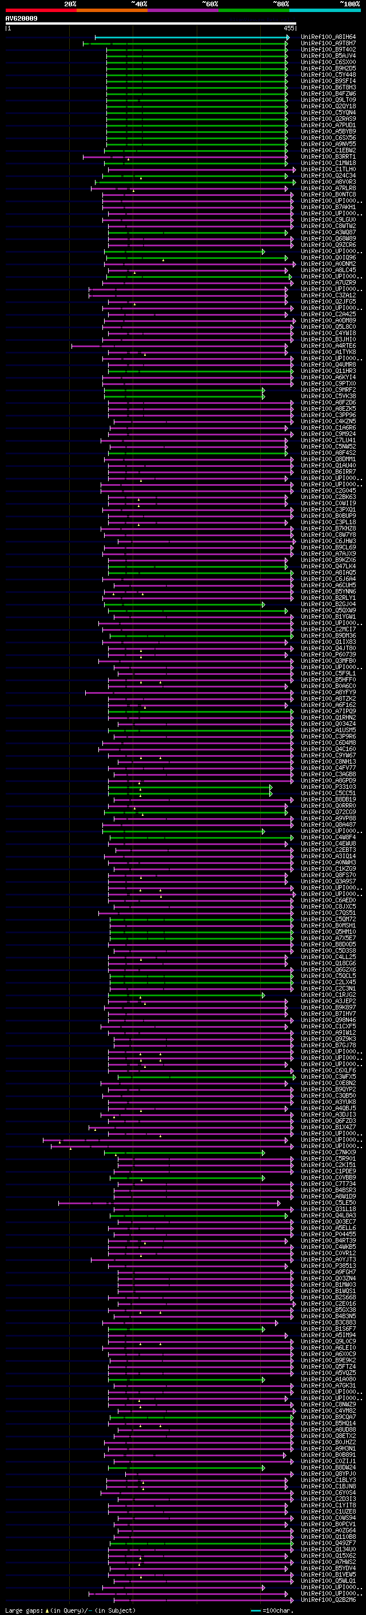This screenshot has width=366, height=1615.
Task: Click the 455 query end position label
Action: coord(288,28)
